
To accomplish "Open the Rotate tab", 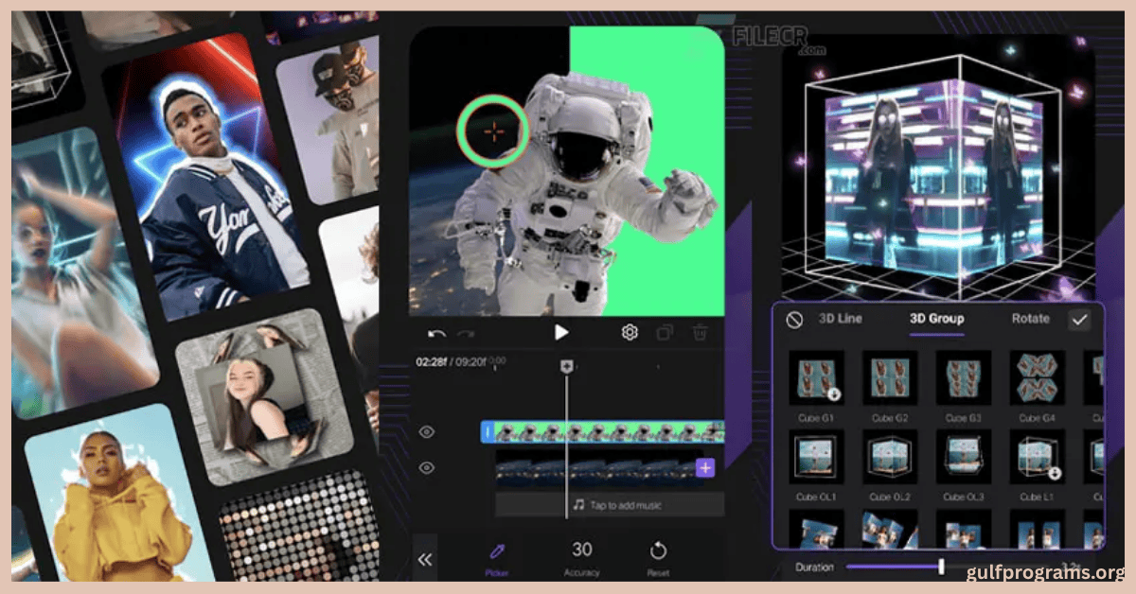I will 1030,319.
